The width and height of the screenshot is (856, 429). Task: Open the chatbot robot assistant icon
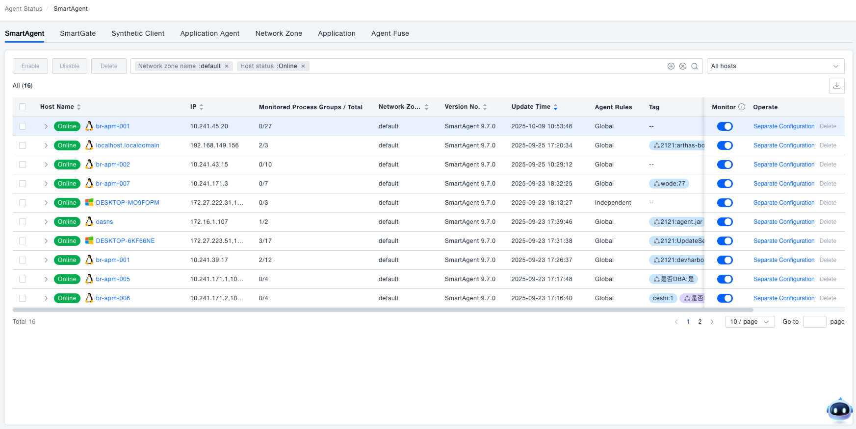[839, 410]
